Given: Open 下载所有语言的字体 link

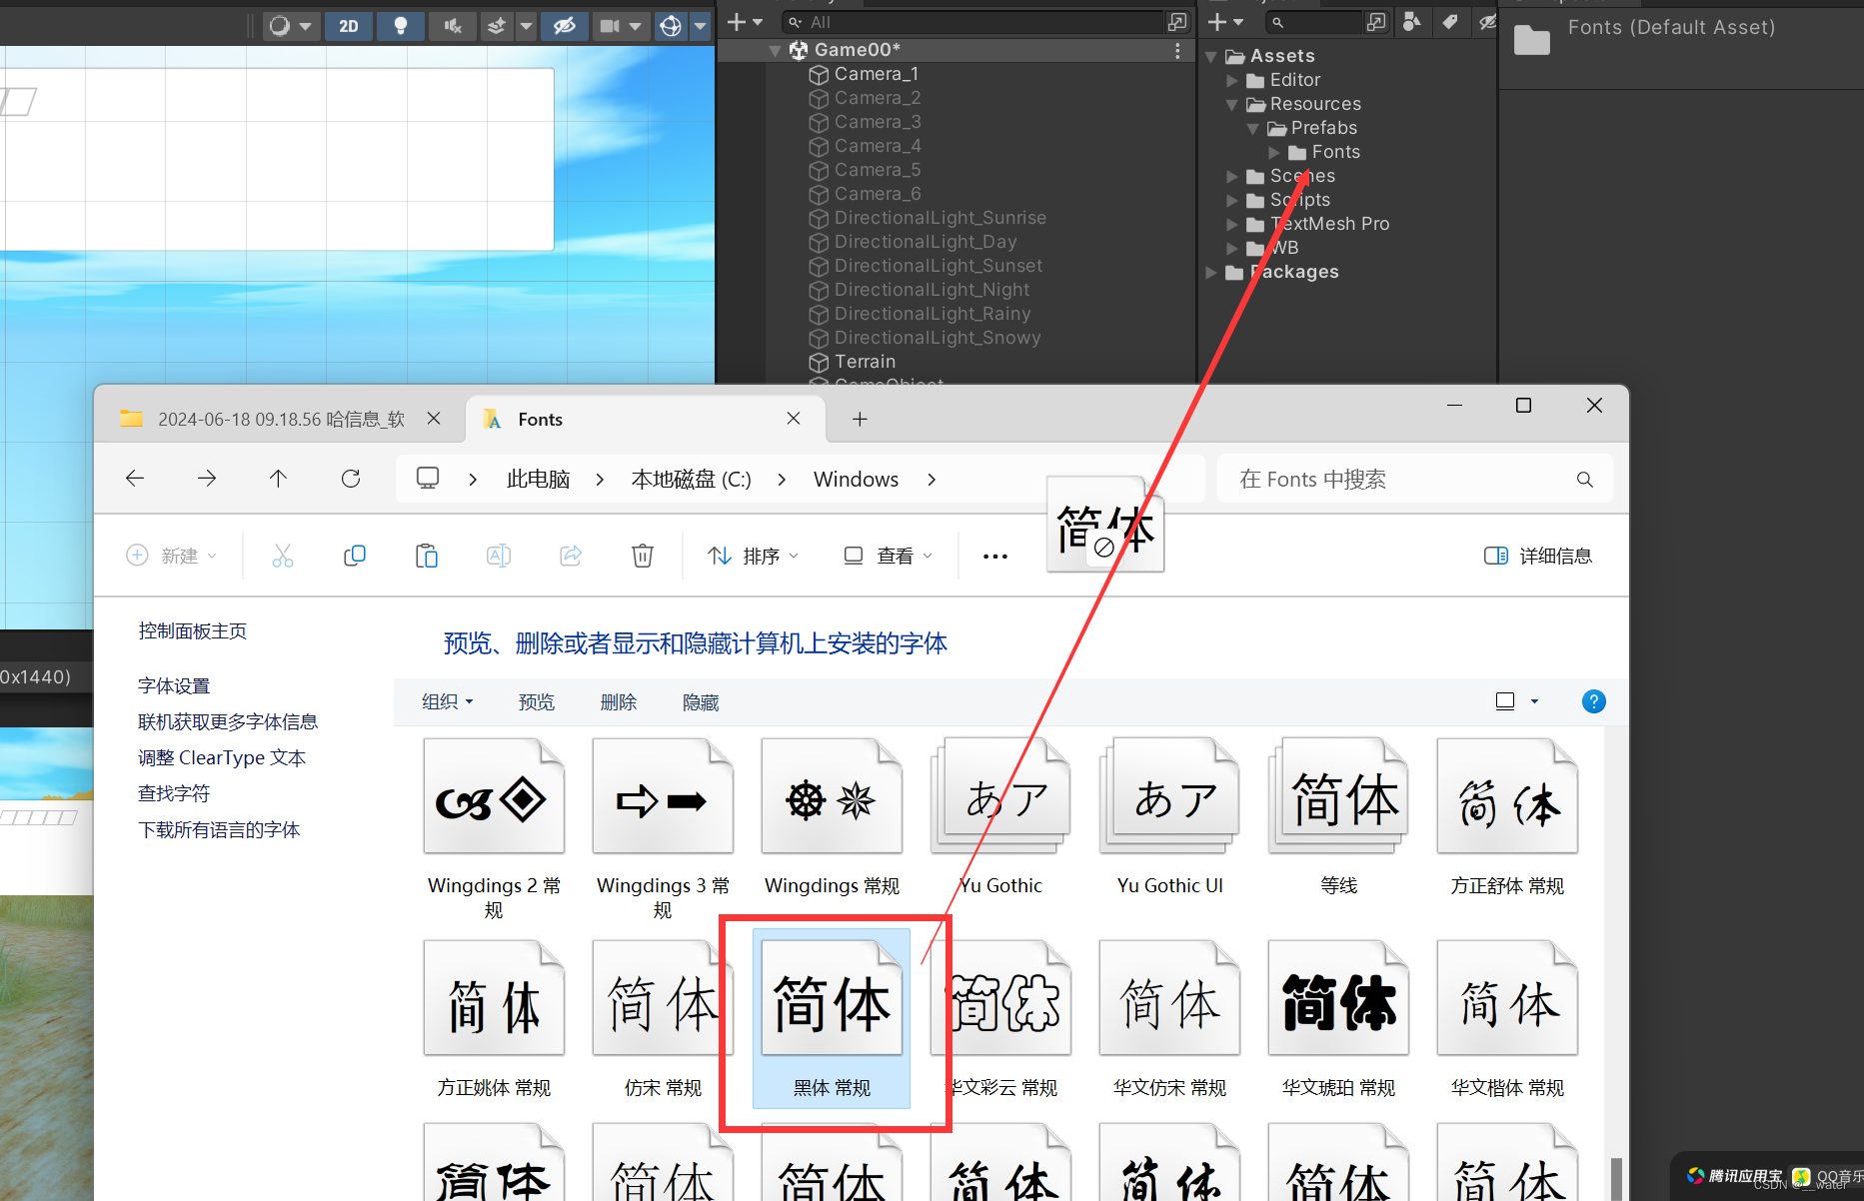Looking at the screenshot, I should [x=219, y=830].
